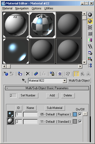Viewport: 95px width, 144px height.
Task: Click the Sub-Material column header button
Action: (55, 108)
